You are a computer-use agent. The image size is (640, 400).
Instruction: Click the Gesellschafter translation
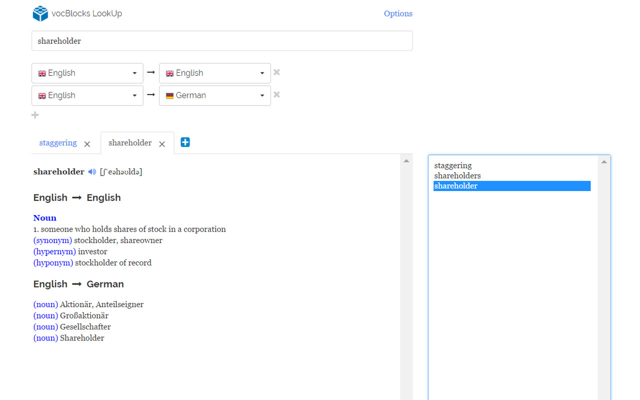[x=85, y=327]
